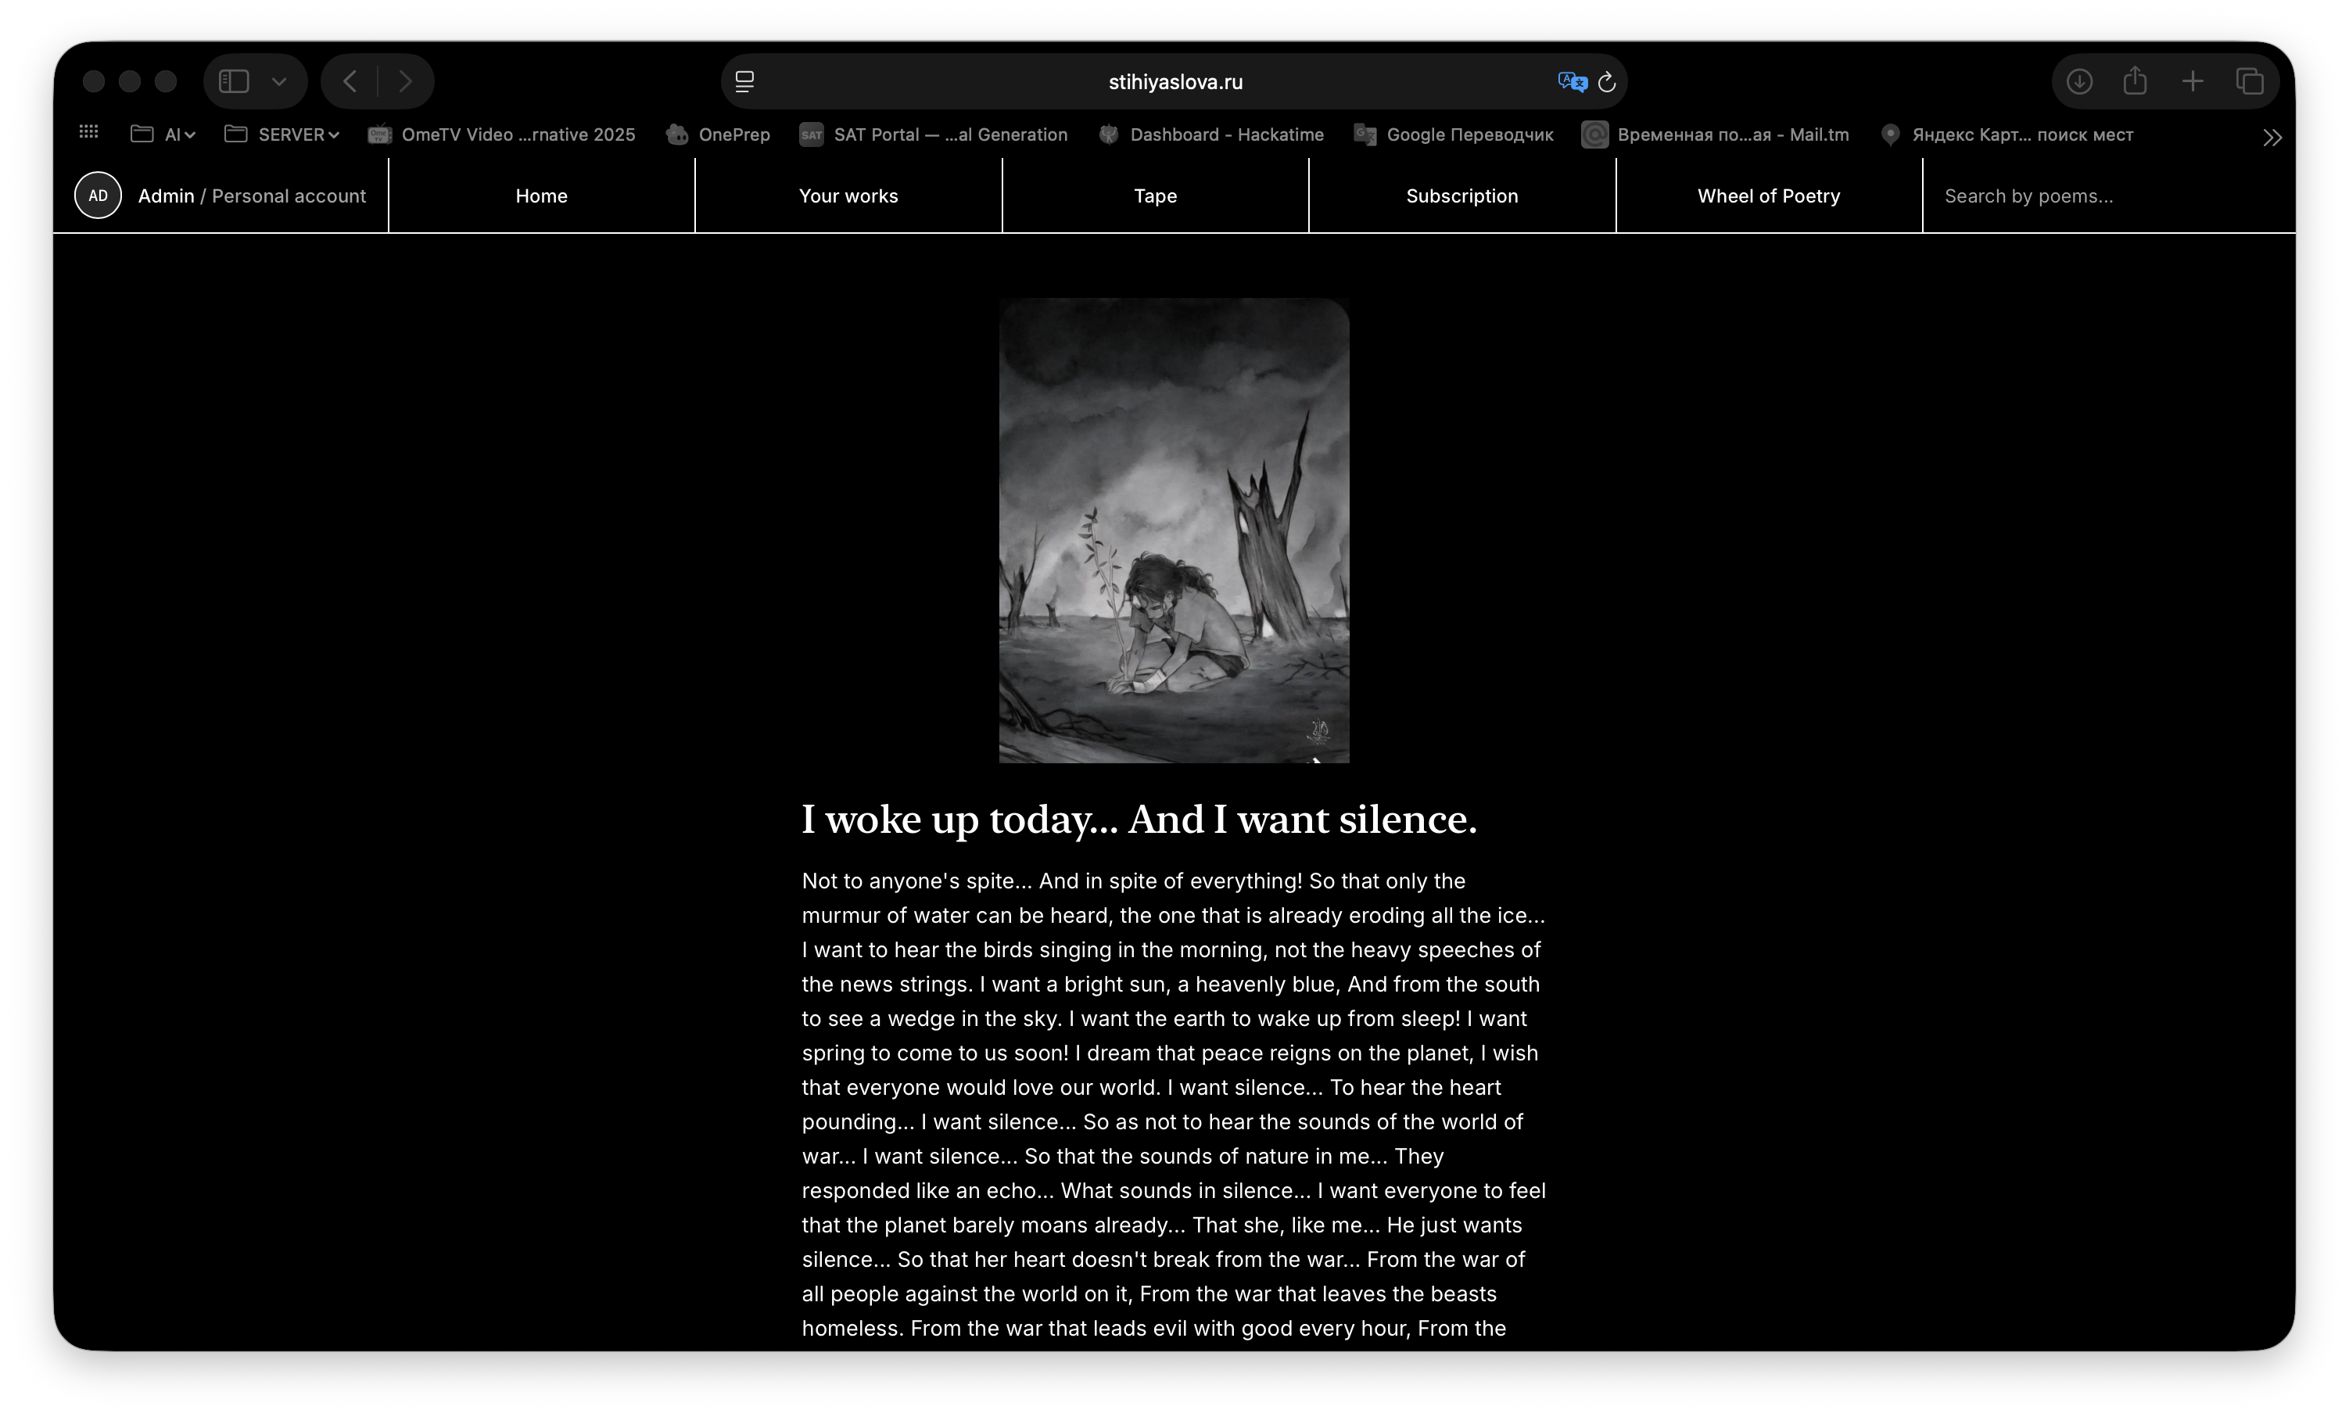Click the Mail.tm bookmark favicon
Viewport: 2349px width, 1417px height.
[1595, 135]
